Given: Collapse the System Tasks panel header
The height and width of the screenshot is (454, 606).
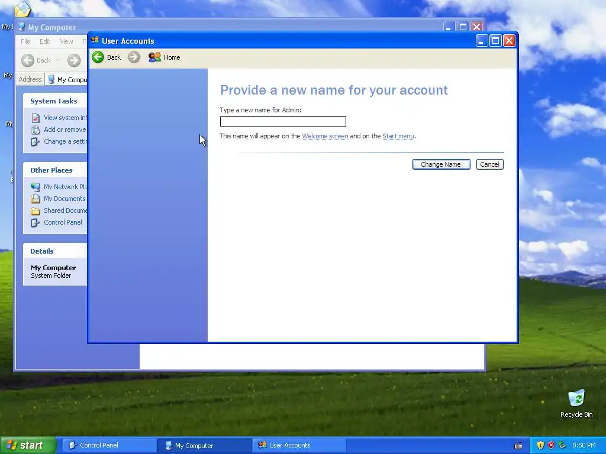Looking at the screenshot, I should [x=54, y=101].
